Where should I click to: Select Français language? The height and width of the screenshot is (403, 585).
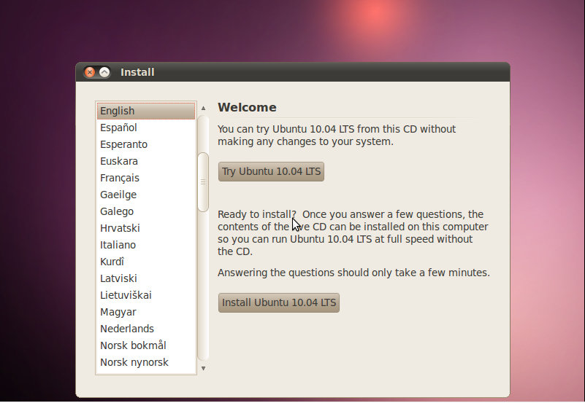(x=146, y=178)
